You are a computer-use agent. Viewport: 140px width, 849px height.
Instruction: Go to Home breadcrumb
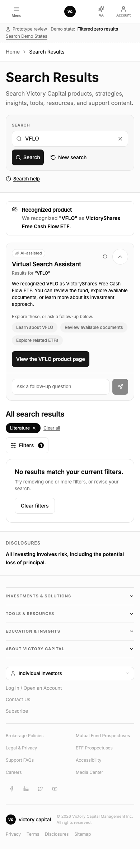pyautogui.click(x=13, y=52)
